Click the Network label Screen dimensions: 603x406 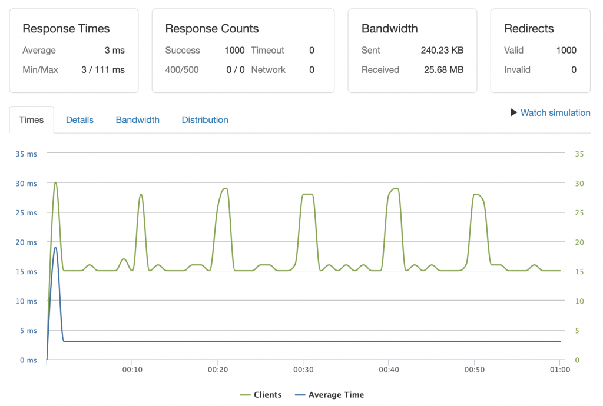[x=269, y=70]
